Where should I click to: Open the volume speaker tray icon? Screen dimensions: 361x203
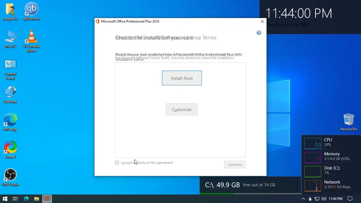tap(323, 199)
